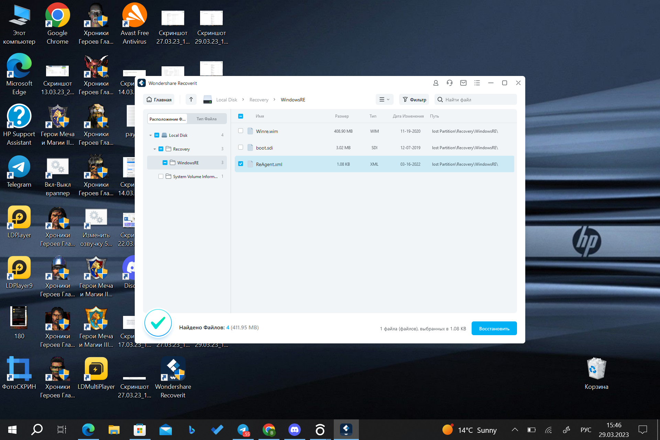The width and height of the screenshot is (660, 440).
Task: Switch to Тип Файла tab
Action: click(x=207, y=119)
